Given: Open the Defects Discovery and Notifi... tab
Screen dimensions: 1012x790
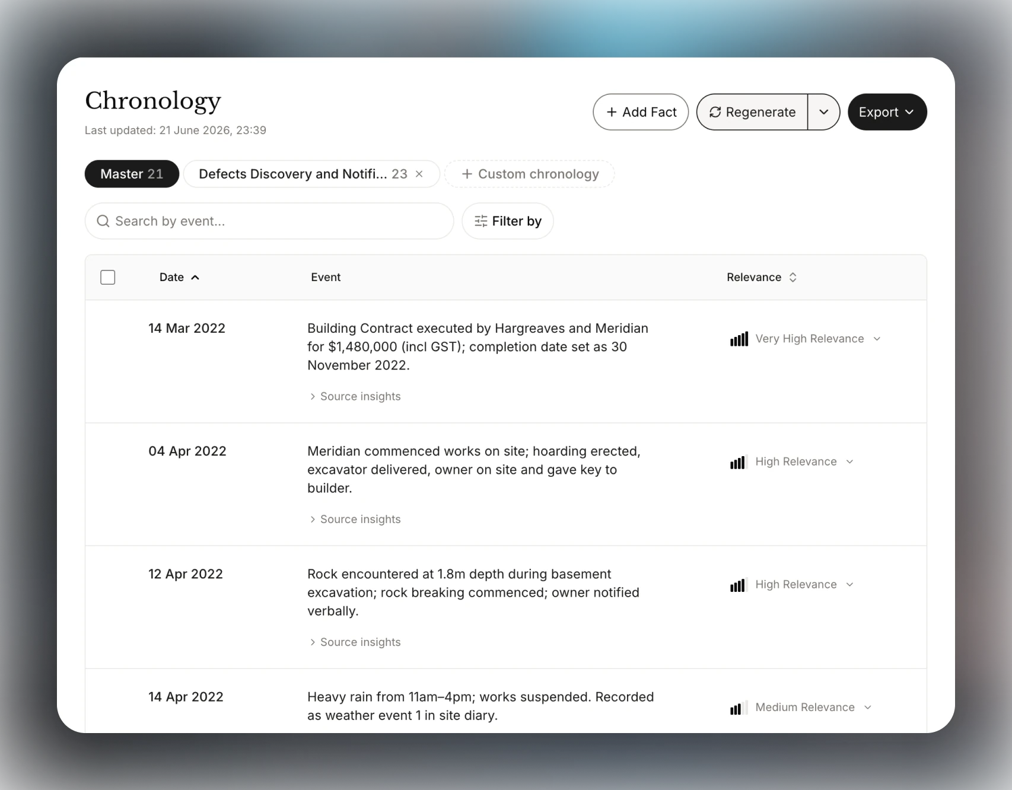Looking at the screenshot, I should (x=303, y=174).
